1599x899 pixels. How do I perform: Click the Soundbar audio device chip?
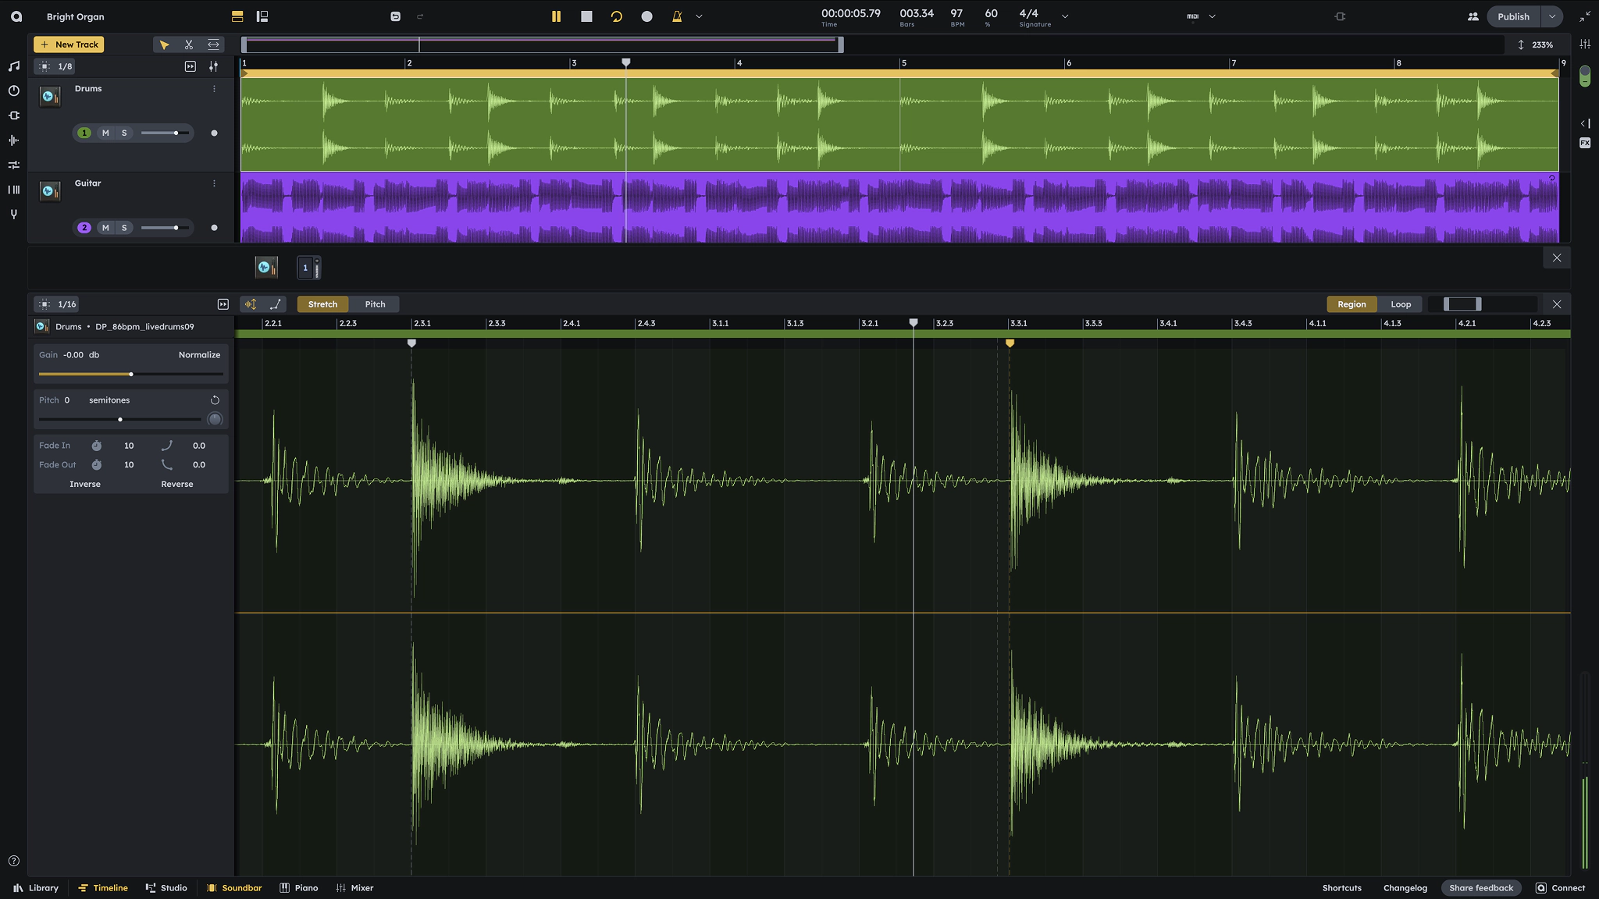(x=266, y=268)
